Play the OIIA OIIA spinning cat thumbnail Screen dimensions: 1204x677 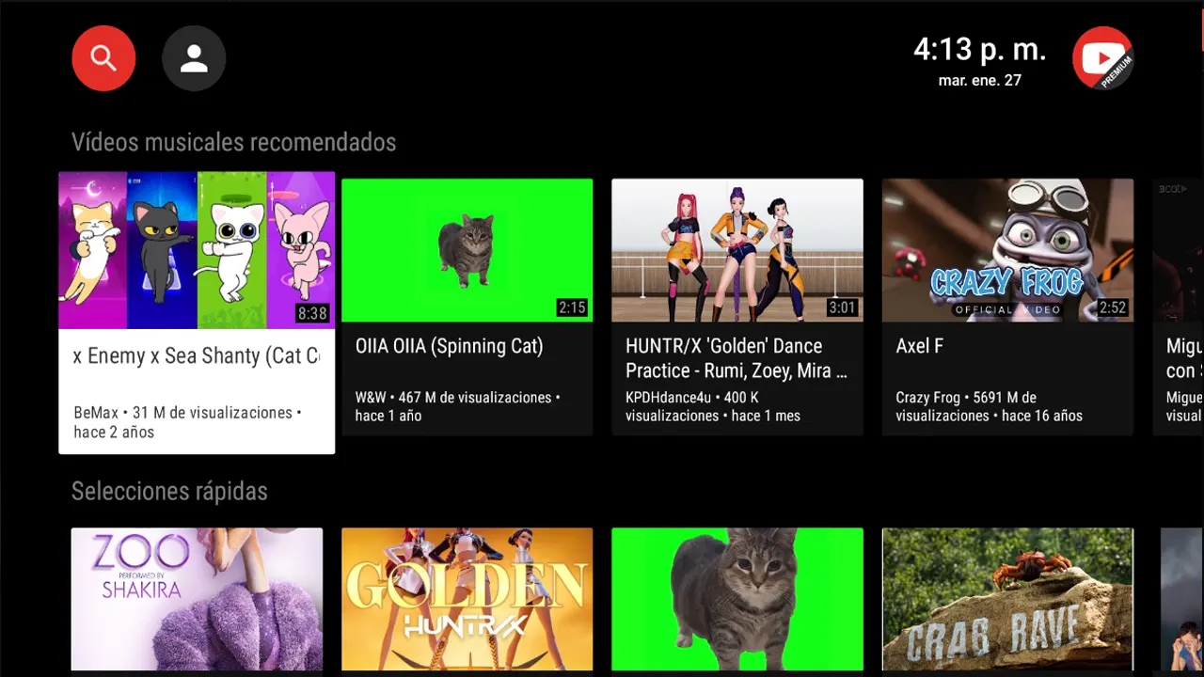click(x=467, y=250)
